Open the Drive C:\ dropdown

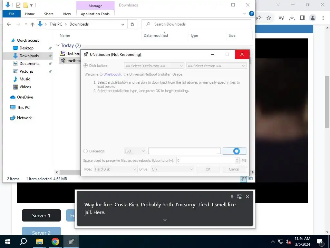click(172, 169)
